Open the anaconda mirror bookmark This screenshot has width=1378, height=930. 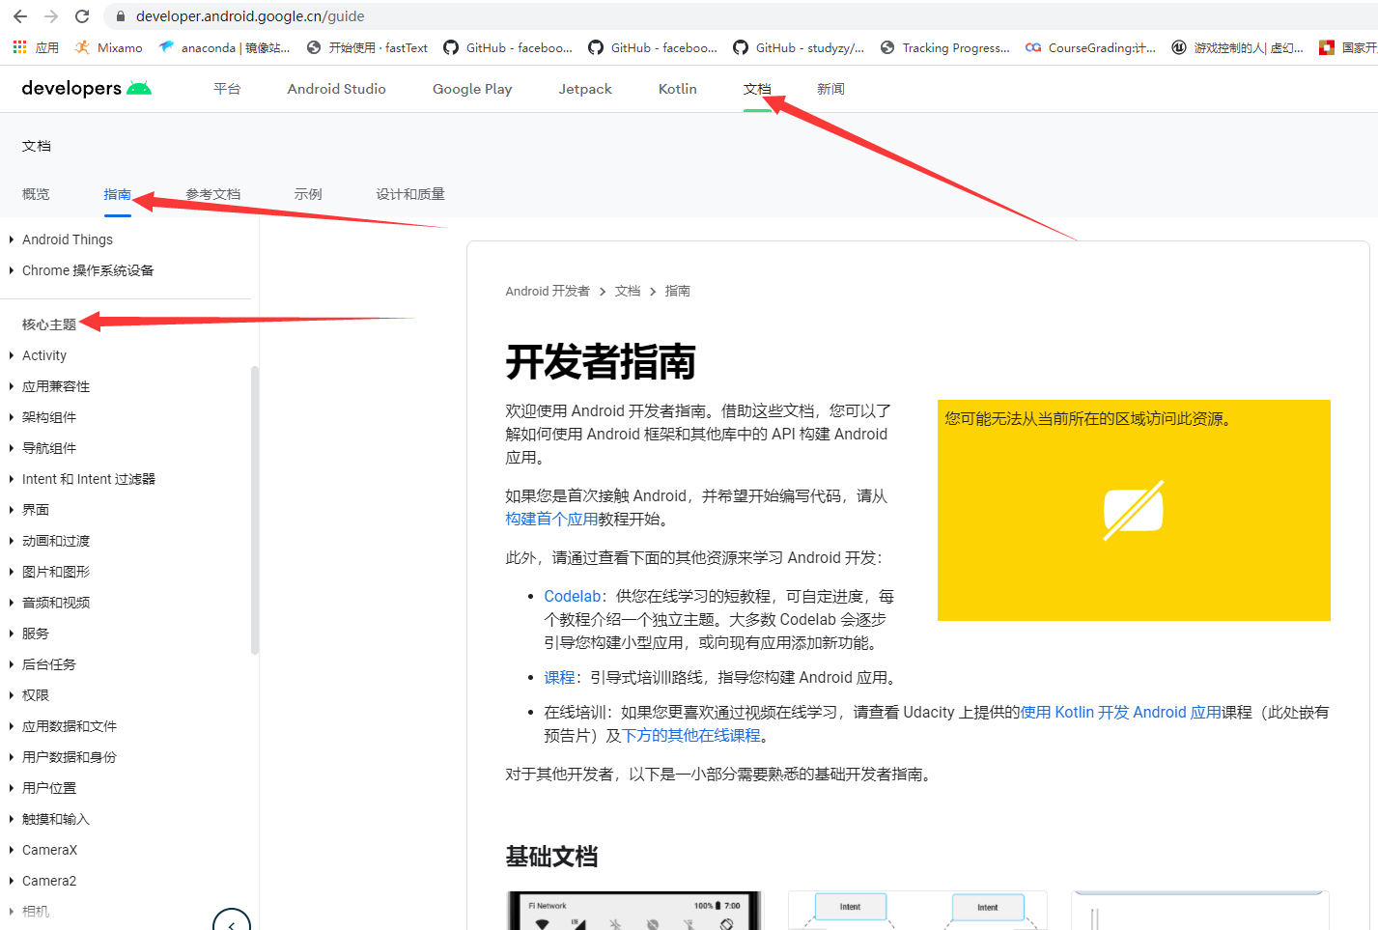tap(225, 47)
